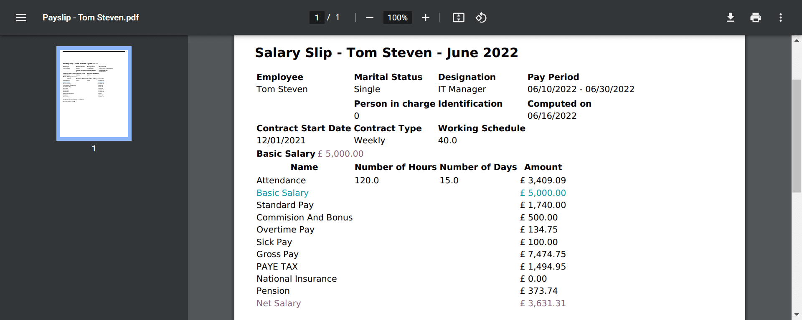Click the Salary Slip heading text
Viewport: 802px width, 320px height.
pos(386,52)
